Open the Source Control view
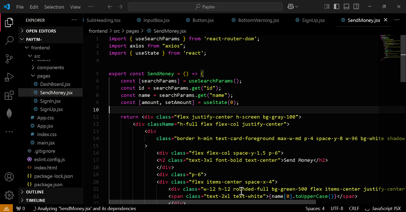This screenshot has height=212, width=406. [x=9, y=59]
